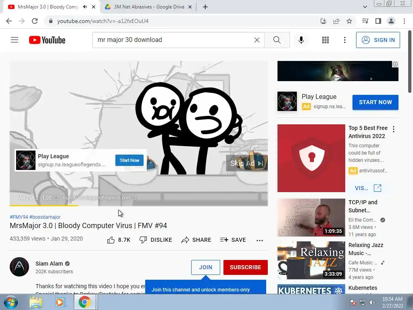Bookmark this page with the star icon

pyautogui.click(x=349, y=21)
